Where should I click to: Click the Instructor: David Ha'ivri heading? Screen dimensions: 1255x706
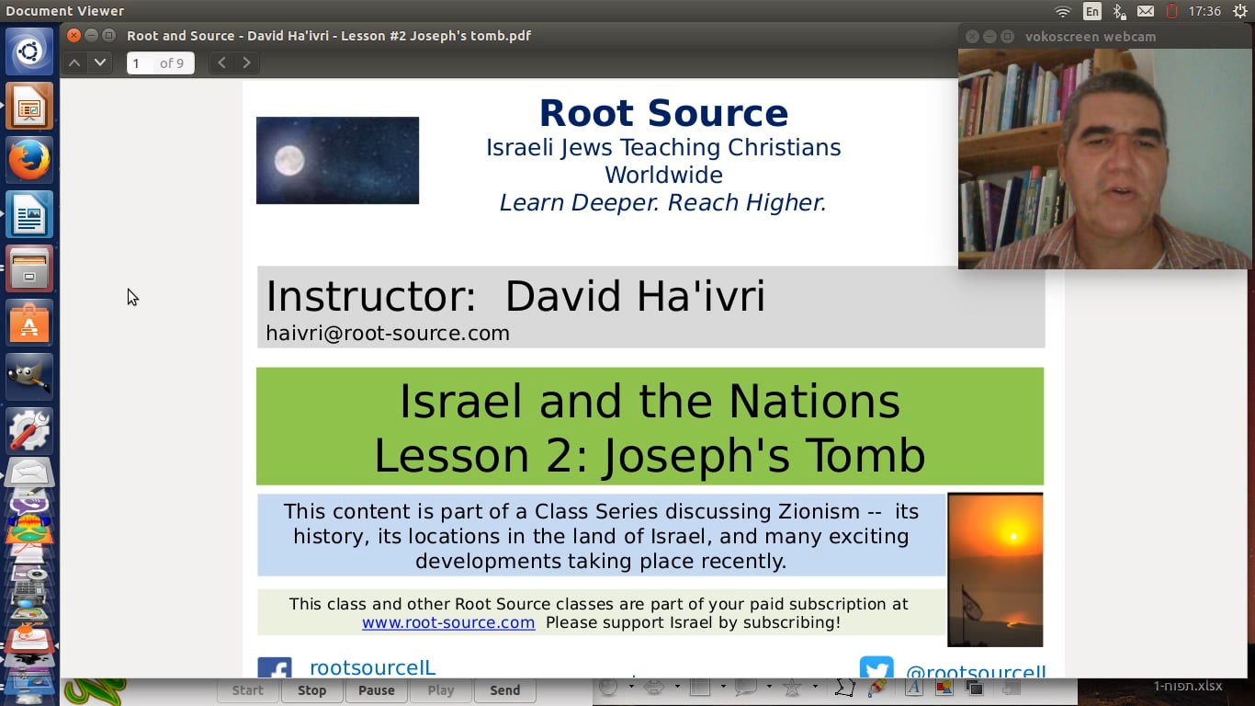(x=515, y=296)
